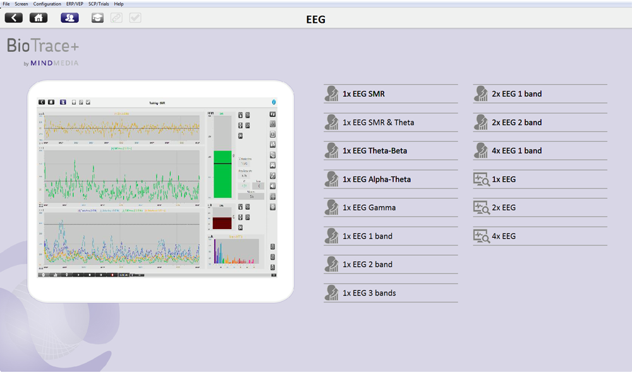The height and width of the screenshot is (372, 632).
Task: Click the disabled chain link icon
Action: pos(116,18)
